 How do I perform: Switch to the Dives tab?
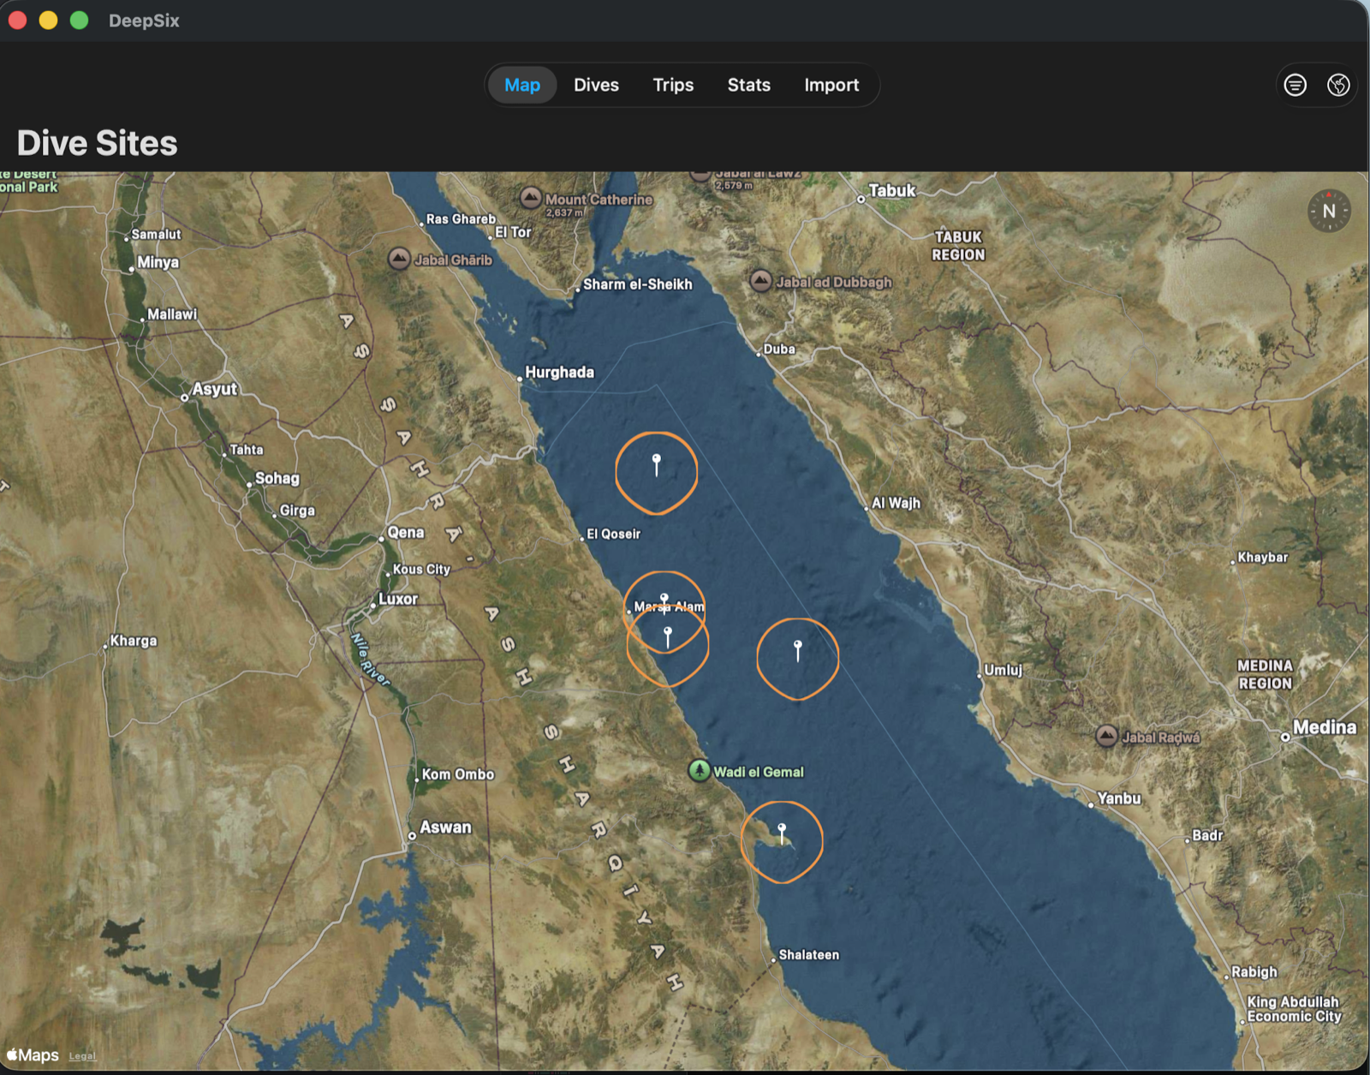(596, 85)
